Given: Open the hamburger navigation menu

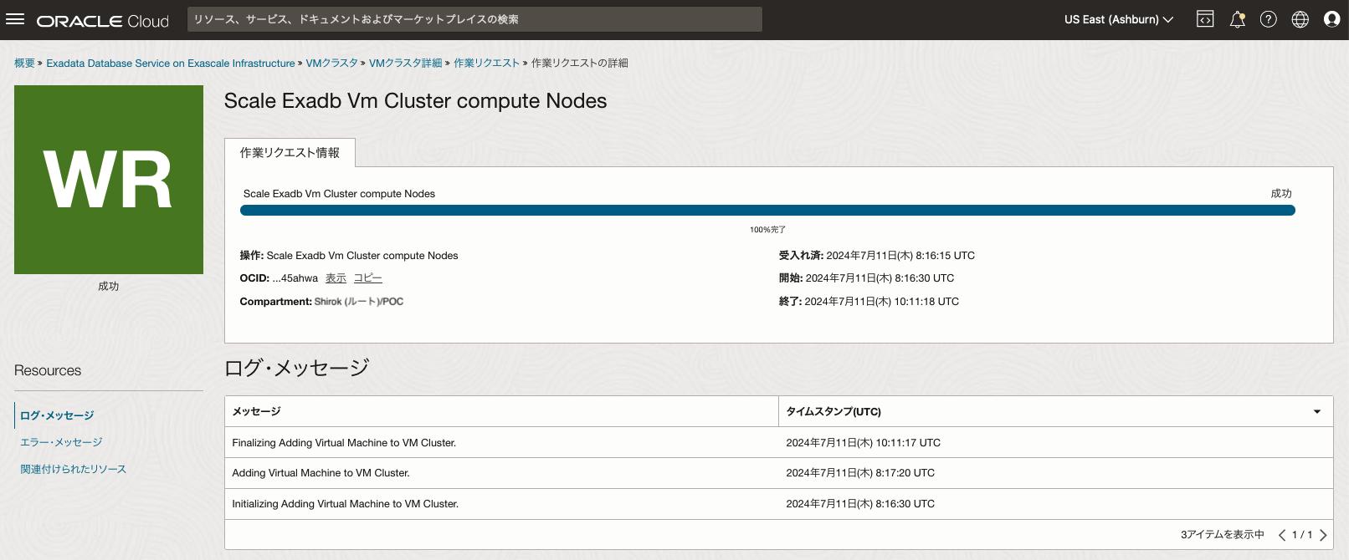Looking at the screenshot, I should 15,19.
